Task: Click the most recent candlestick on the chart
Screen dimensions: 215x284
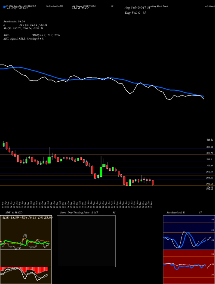Action: coord(153,182)
